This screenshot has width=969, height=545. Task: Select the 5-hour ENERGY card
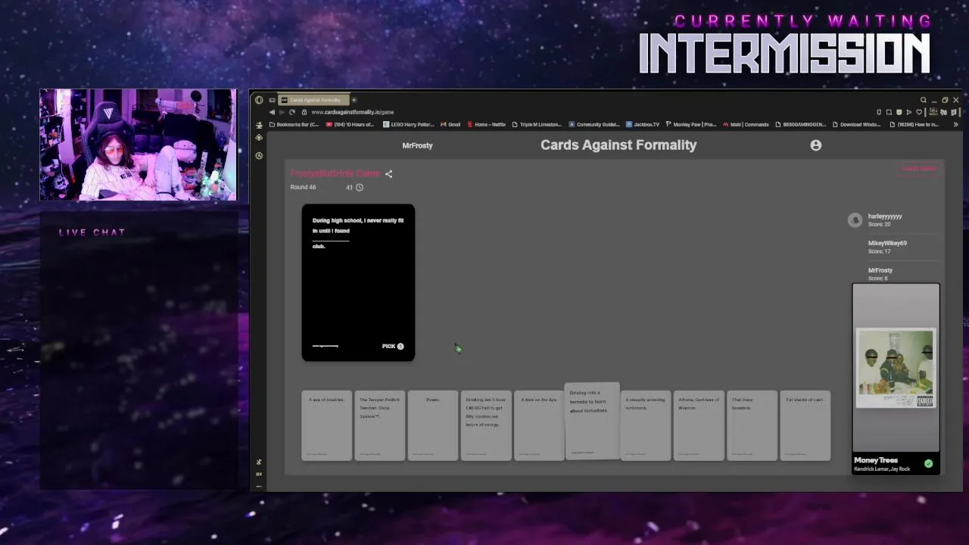coord(486,425)
